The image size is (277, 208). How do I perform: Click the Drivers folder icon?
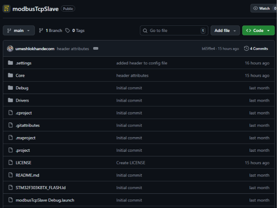[10, 101]
